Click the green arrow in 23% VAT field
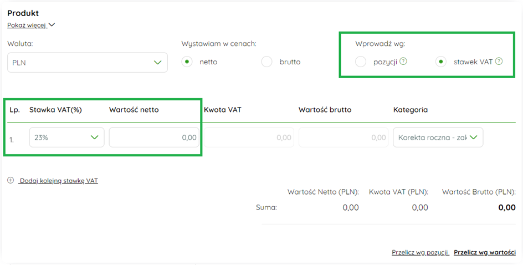 94,137
